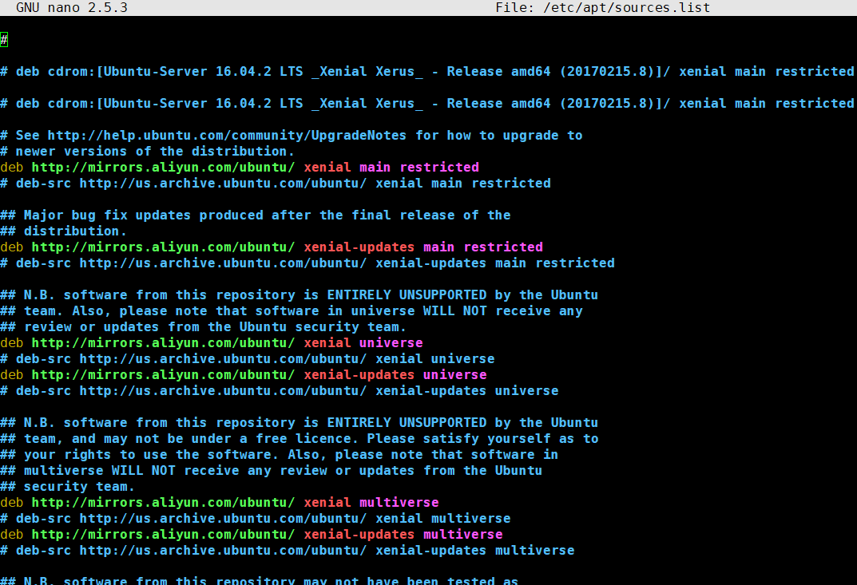Click the "GNU nano 2.5.3" title text
The image size is (857, 585).
click(x=72, y=8)
